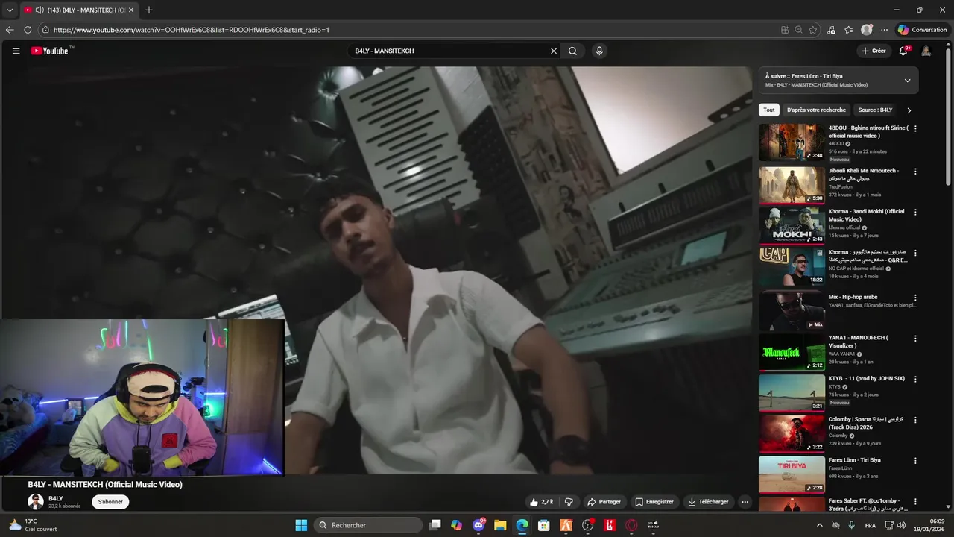This screenshot has height=537, width=954.
Task: Open the tab actions dropdown arrow
Action: click(x=10, y=10)
